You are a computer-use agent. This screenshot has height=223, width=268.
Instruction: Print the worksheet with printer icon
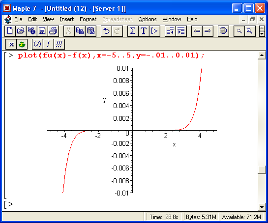(x=53, y=31)
